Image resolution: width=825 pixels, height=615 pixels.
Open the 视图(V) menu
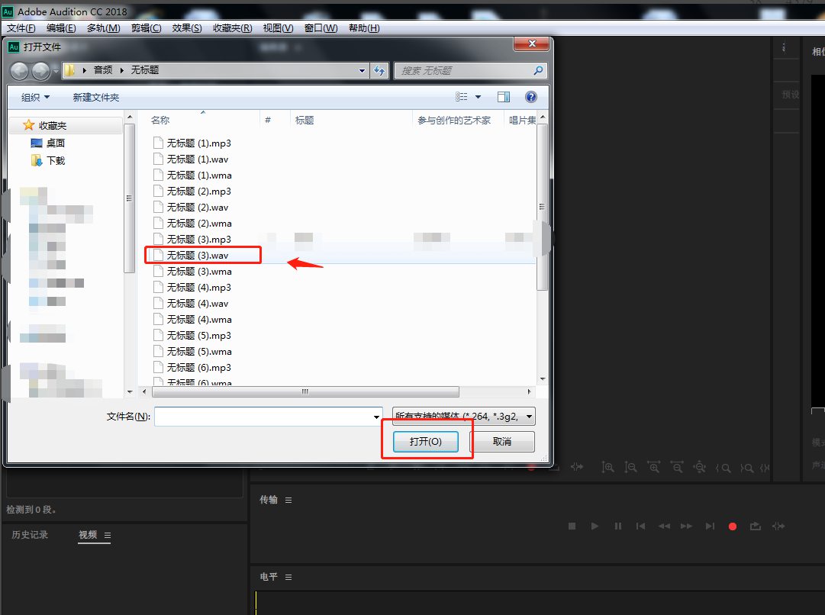(x=278, y=28)
